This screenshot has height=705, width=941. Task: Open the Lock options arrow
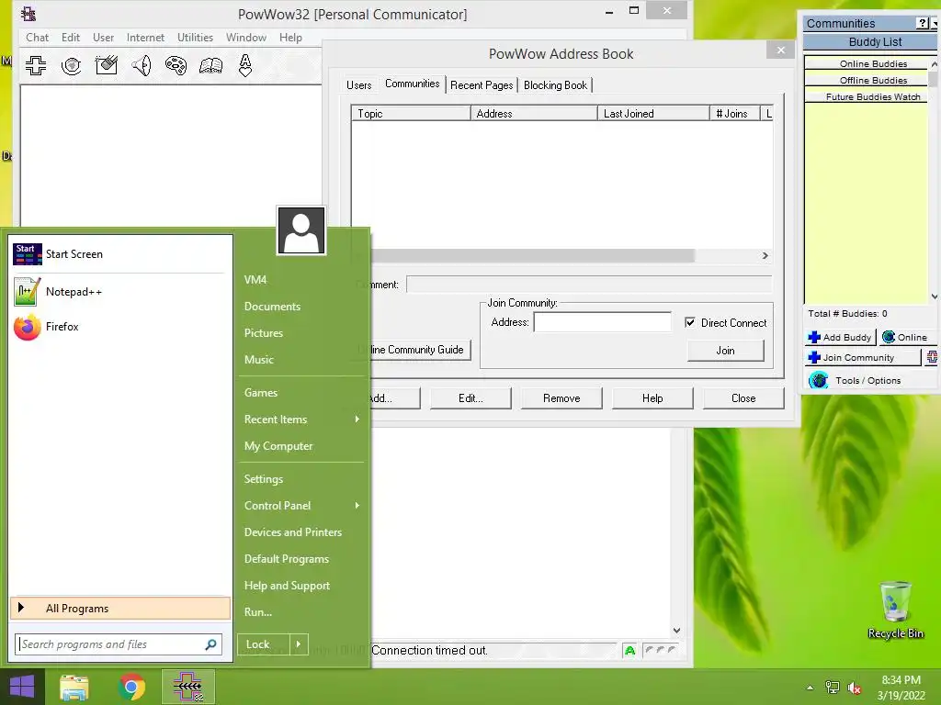click(299, 644)
